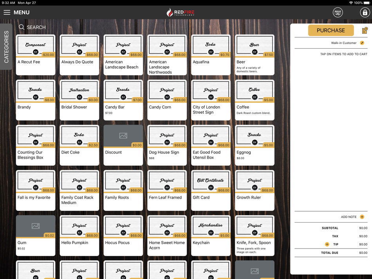Add Gift Card to cart
The height and width of the screenshot is (279, 372).
tap(211, 190)
